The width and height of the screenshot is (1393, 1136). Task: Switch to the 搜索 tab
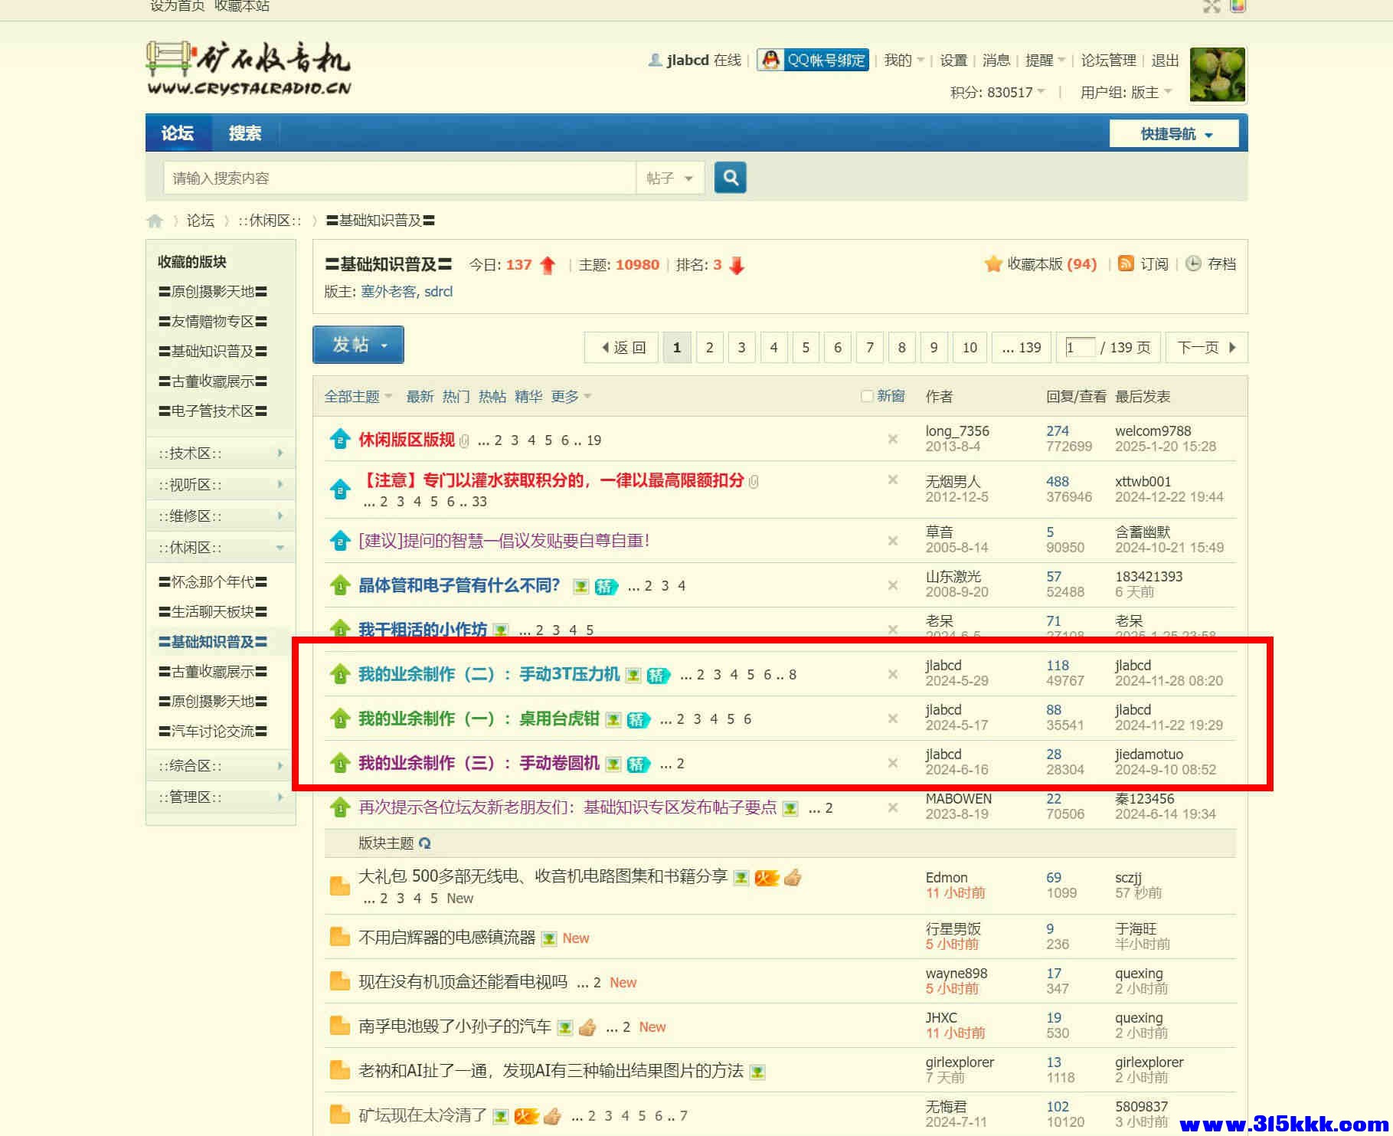click(x=244, y=133)
